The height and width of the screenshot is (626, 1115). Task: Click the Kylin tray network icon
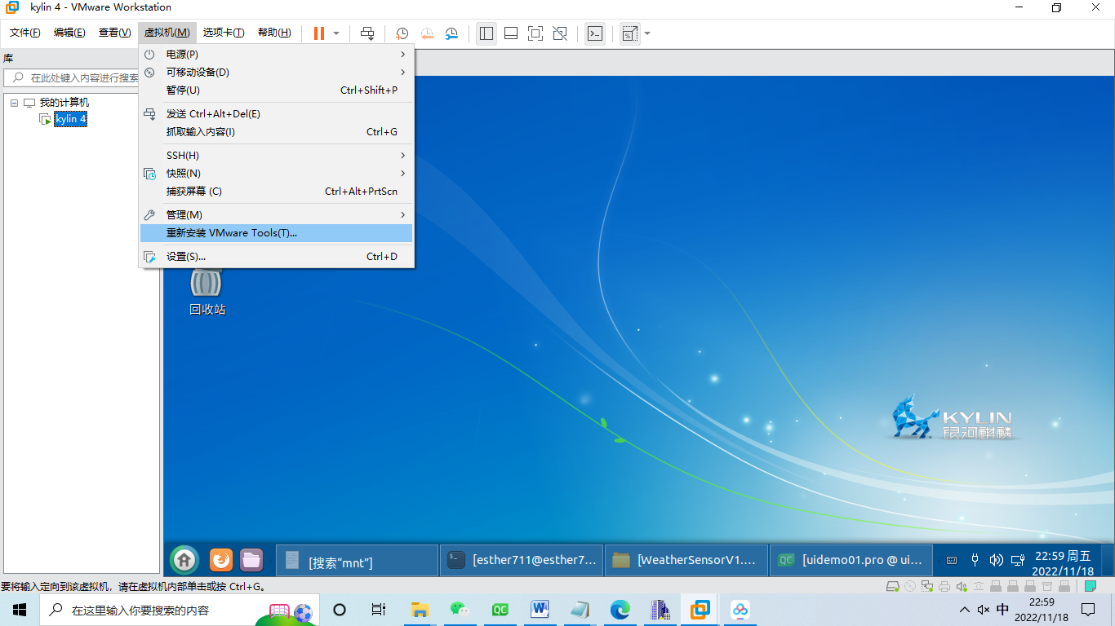(1018, 561)
